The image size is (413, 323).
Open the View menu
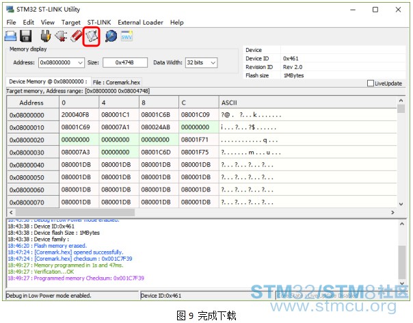pos(48,23)
